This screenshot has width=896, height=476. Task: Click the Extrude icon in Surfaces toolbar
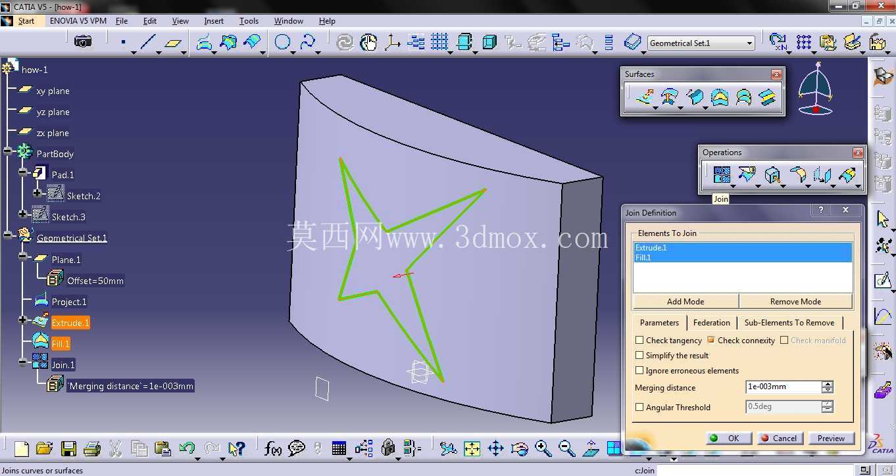click(x=645, y=97)
